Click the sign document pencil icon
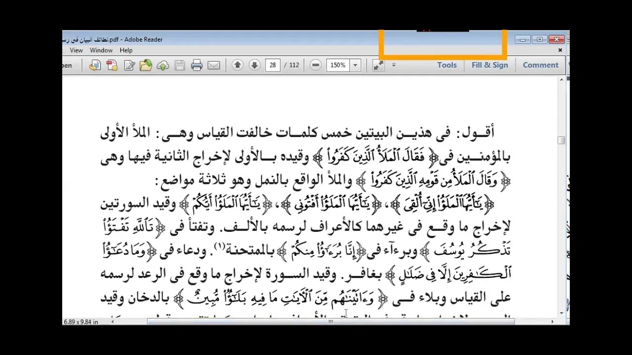 click(129, 65)
